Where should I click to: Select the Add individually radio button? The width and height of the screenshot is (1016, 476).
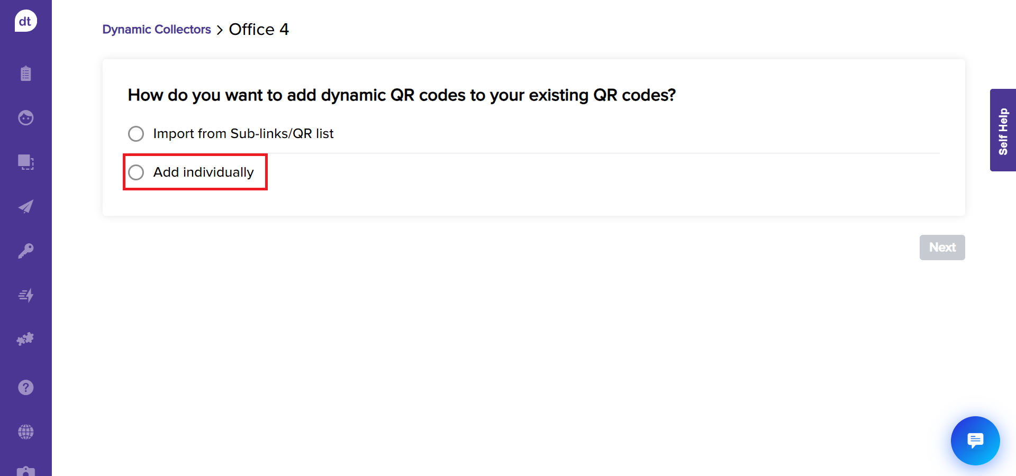[x=136, y=172]
